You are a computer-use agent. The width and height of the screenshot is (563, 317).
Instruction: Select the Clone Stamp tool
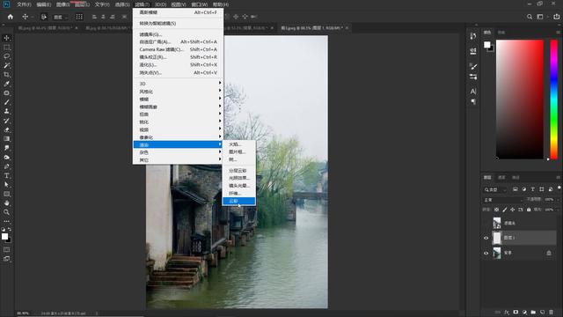[x=6, y=112]
